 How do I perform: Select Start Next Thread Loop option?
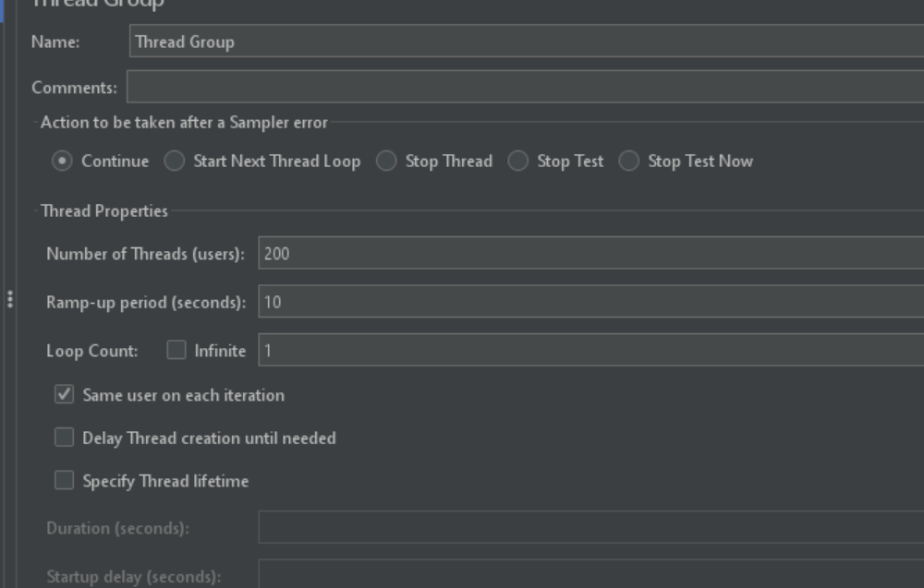pyautogui.click(x=175, y=161)
